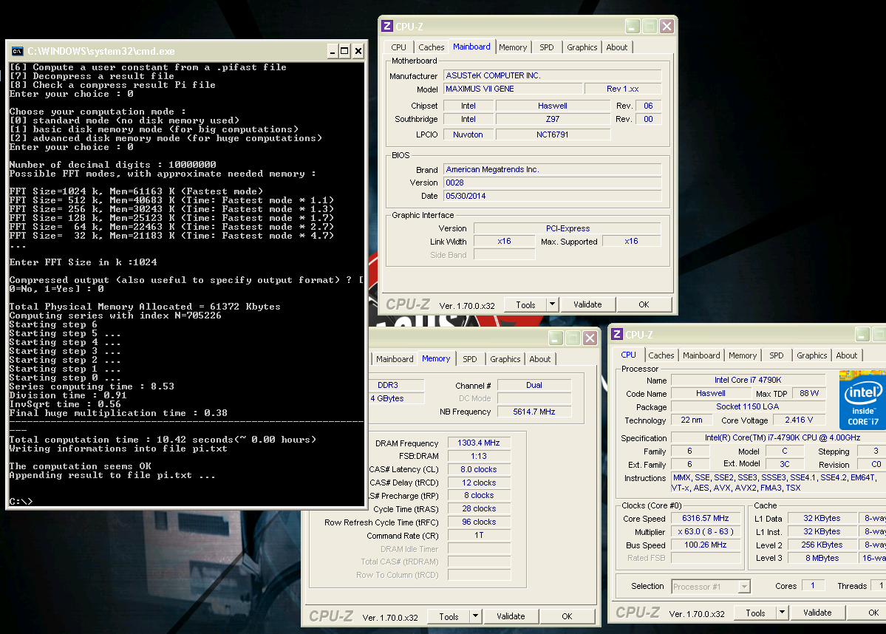
Task: Maximize the cmd.exe console window
Action: (x=344, y=52)
